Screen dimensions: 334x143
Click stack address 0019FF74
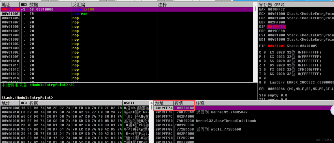click(x=164, y=108)
